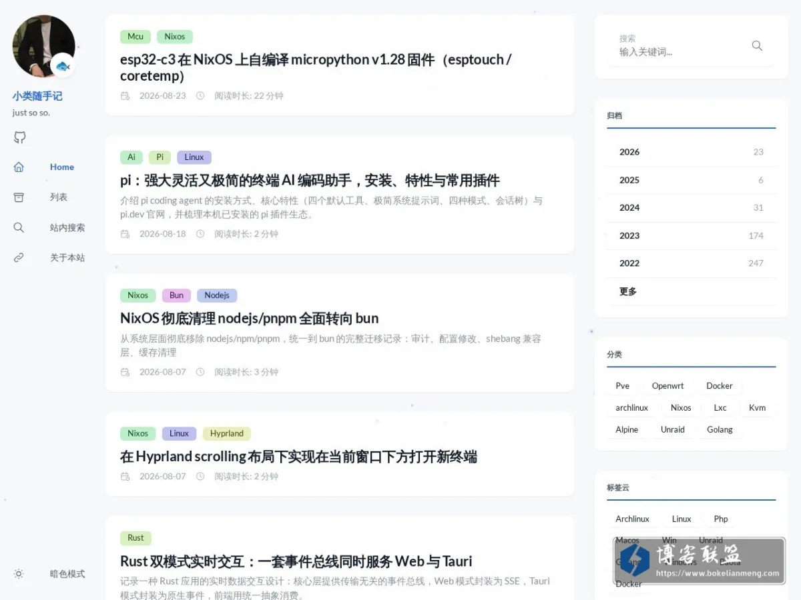This screenshot has width=801, height=600.
Task: Open the Lxc category
Action: [x=720, y=408]
